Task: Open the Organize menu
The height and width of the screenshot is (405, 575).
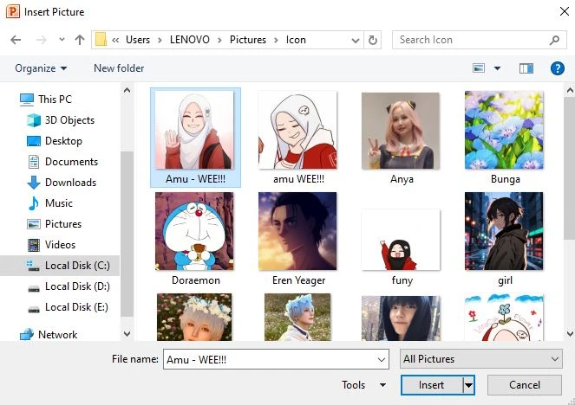Action: 41,68
